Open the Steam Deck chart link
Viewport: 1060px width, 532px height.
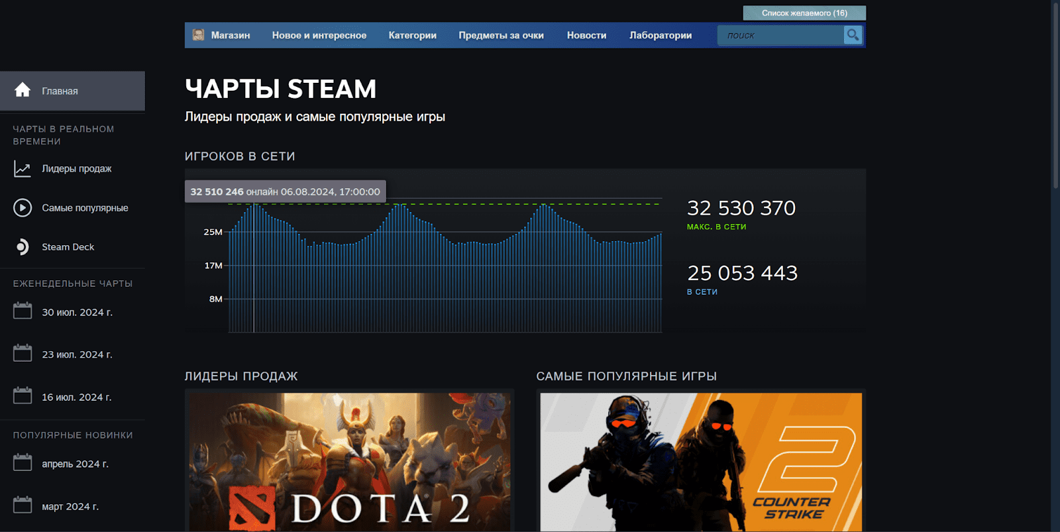(x=68, y=247)
